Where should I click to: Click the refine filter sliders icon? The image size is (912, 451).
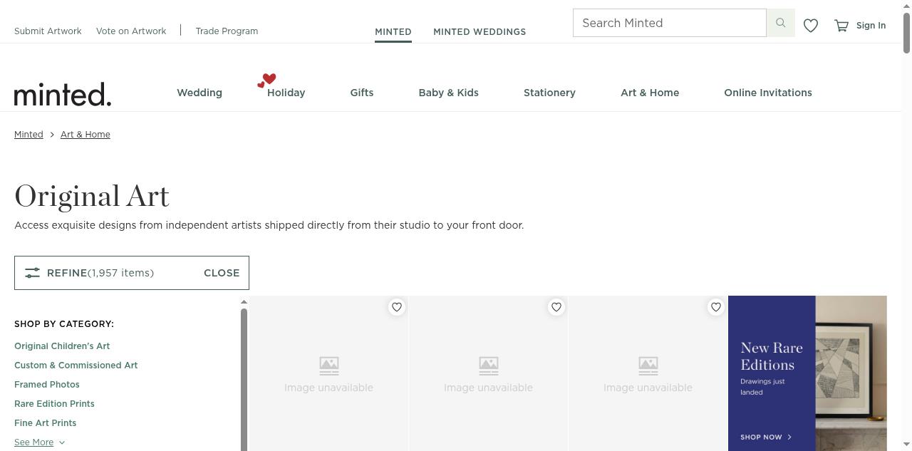coord(32,273)
